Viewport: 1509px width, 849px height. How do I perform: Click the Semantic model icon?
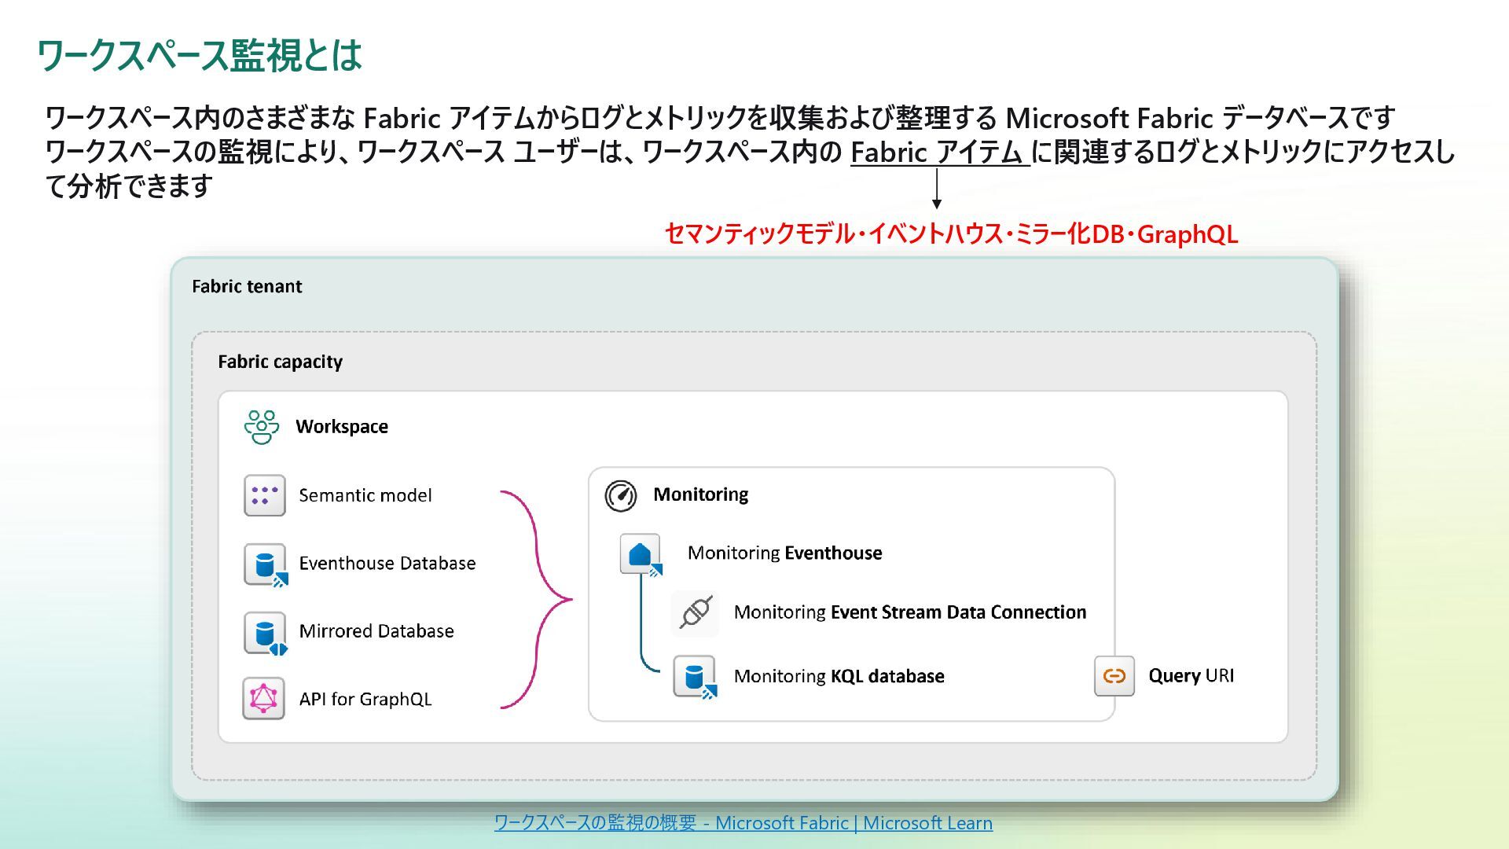click(x=264, y=495)
